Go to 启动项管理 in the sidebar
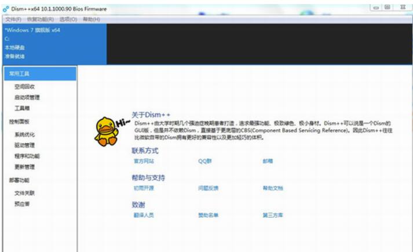The width and height of the screenshot is (413, 252). [27, 97]
